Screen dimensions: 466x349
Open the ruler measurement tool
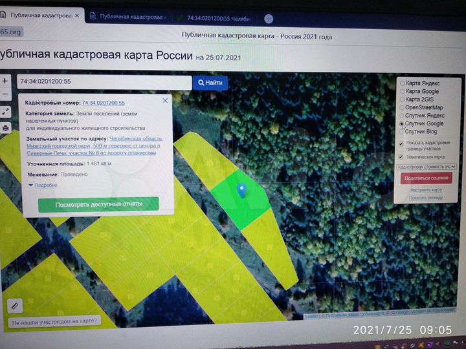[15, 306]
